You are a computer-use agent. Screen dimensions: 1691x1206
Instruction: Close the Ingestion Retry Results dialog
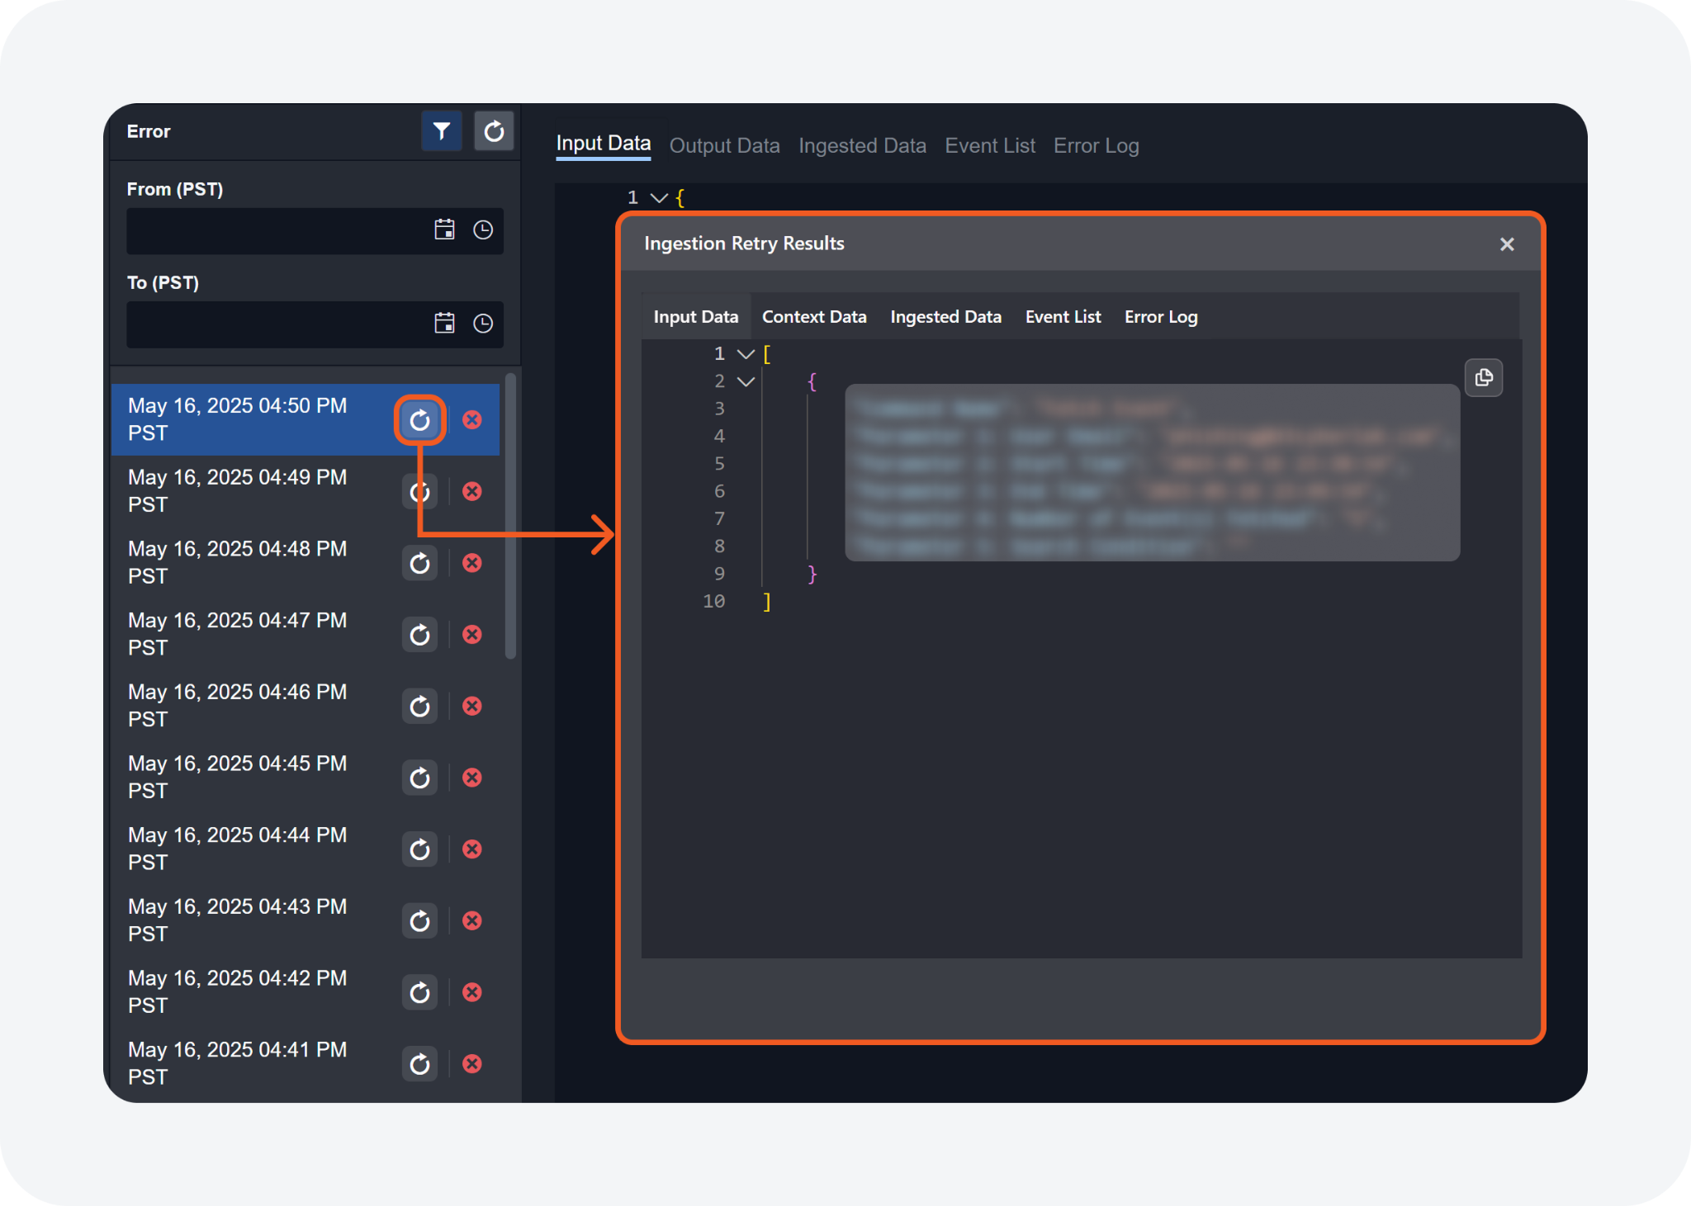point(1507,244)
